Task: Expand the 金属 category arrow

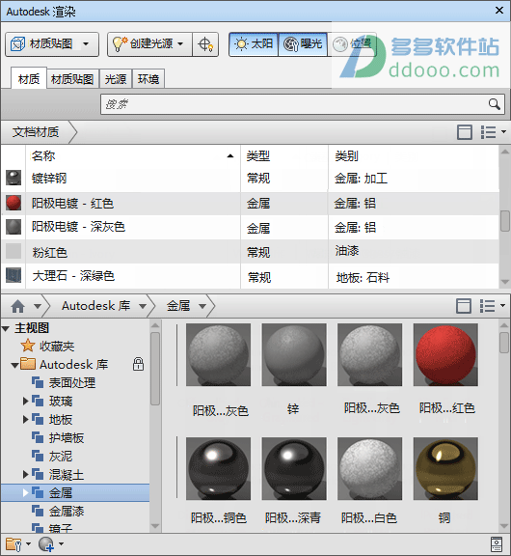Action: pos(25,493)
